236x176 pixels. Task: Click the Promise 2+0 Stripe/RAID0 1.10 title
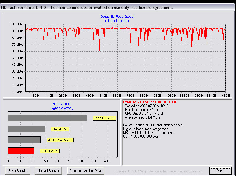[x=149, y=102]
